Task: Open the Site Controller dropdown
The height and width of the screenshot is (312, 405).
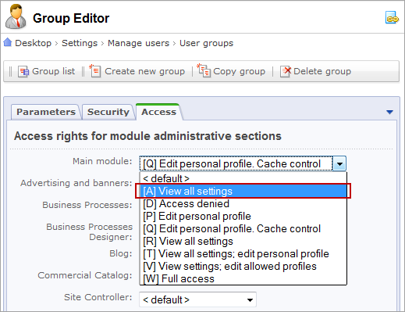Action: point(197,299)
